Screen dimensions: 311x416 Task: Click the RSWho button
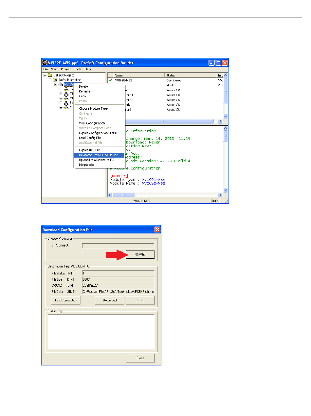click(140, 254)
